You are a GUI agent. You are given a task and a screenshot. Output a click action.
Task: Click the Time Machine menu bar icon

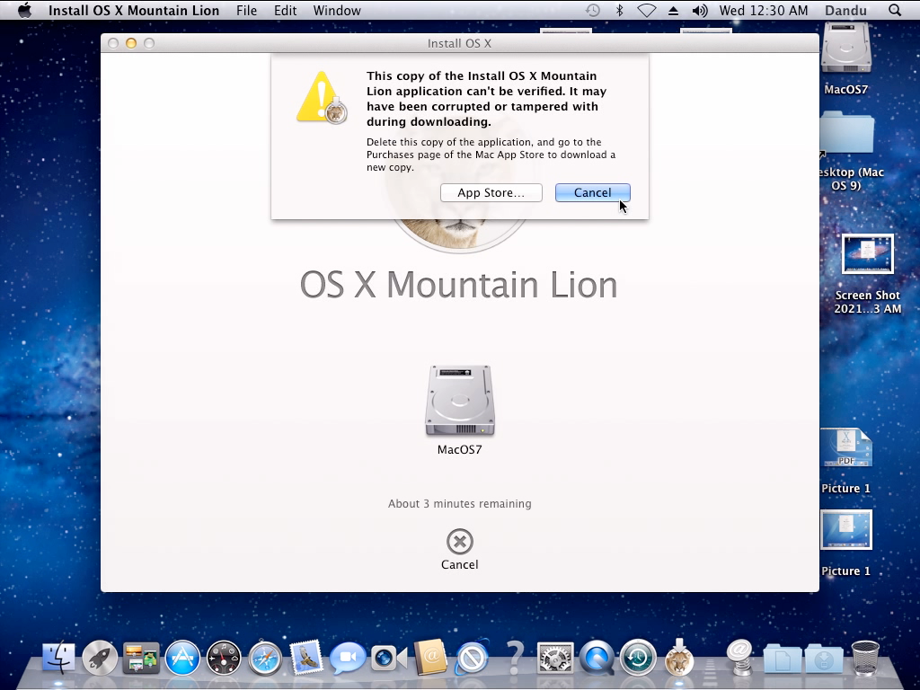pos(593,11)
